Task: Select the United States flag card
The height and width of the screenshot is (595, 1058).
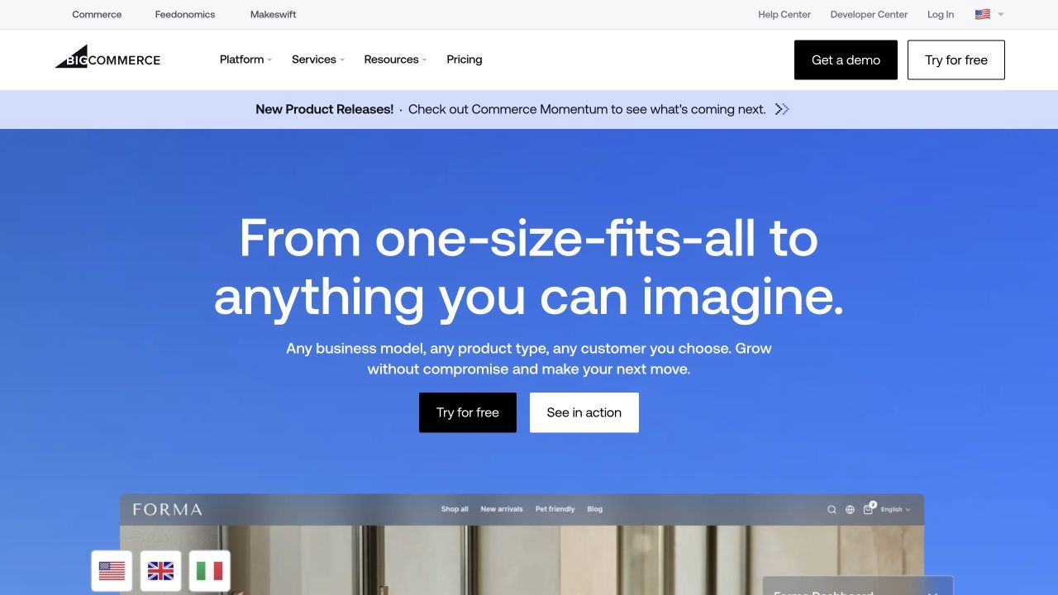Action: 112,570
